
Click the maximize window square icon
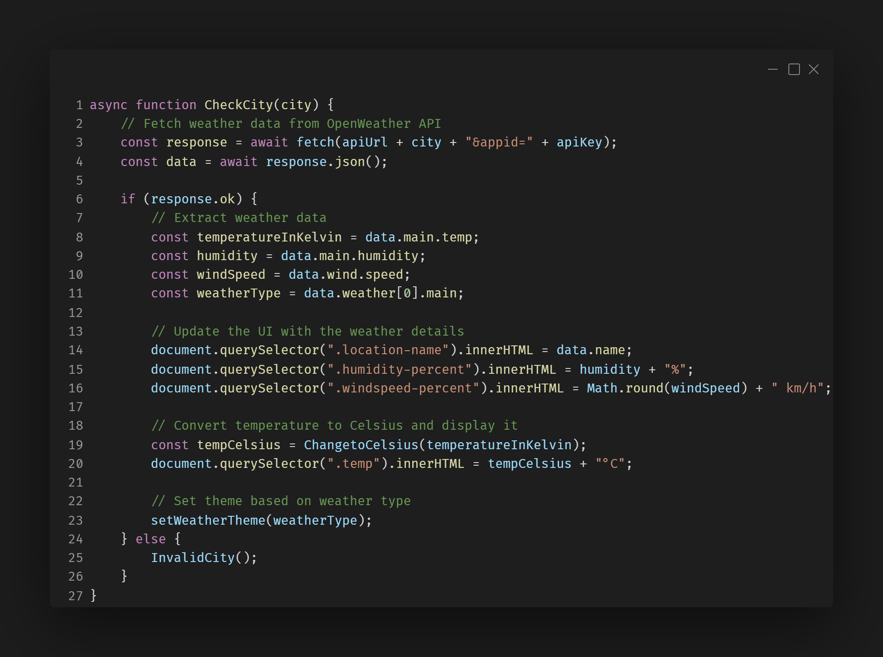[x=794, y=70]
